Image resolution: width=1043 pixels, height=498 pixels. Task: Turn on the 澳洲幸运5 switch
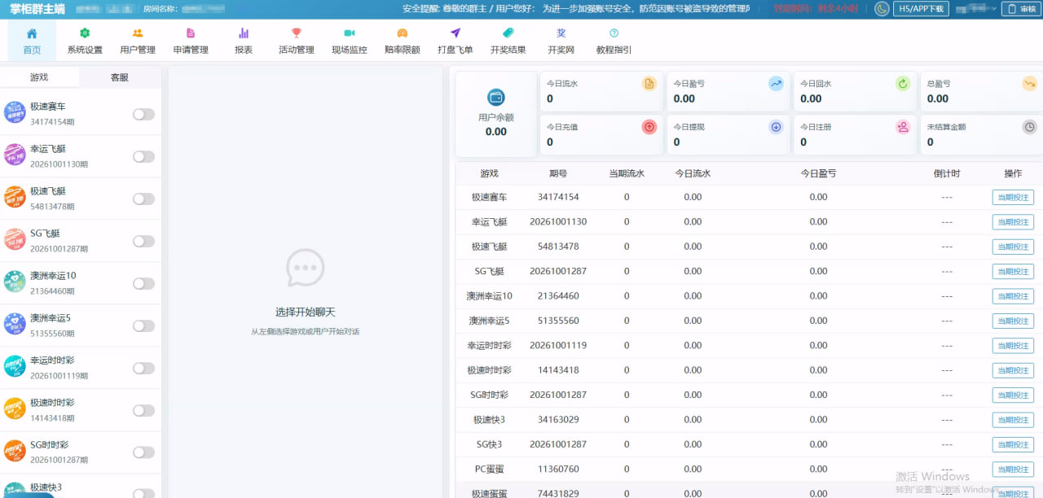tap(143, 326)
